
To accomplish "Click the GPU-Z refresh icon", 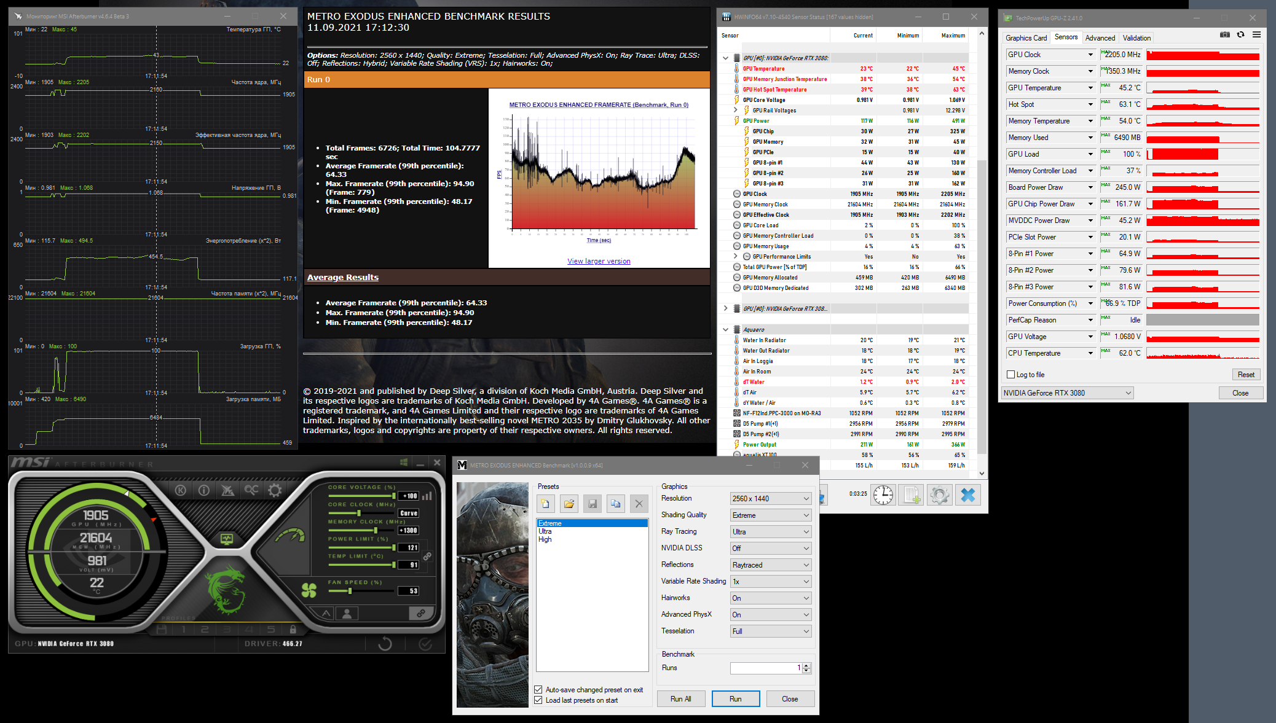I will click(1240, 35).
